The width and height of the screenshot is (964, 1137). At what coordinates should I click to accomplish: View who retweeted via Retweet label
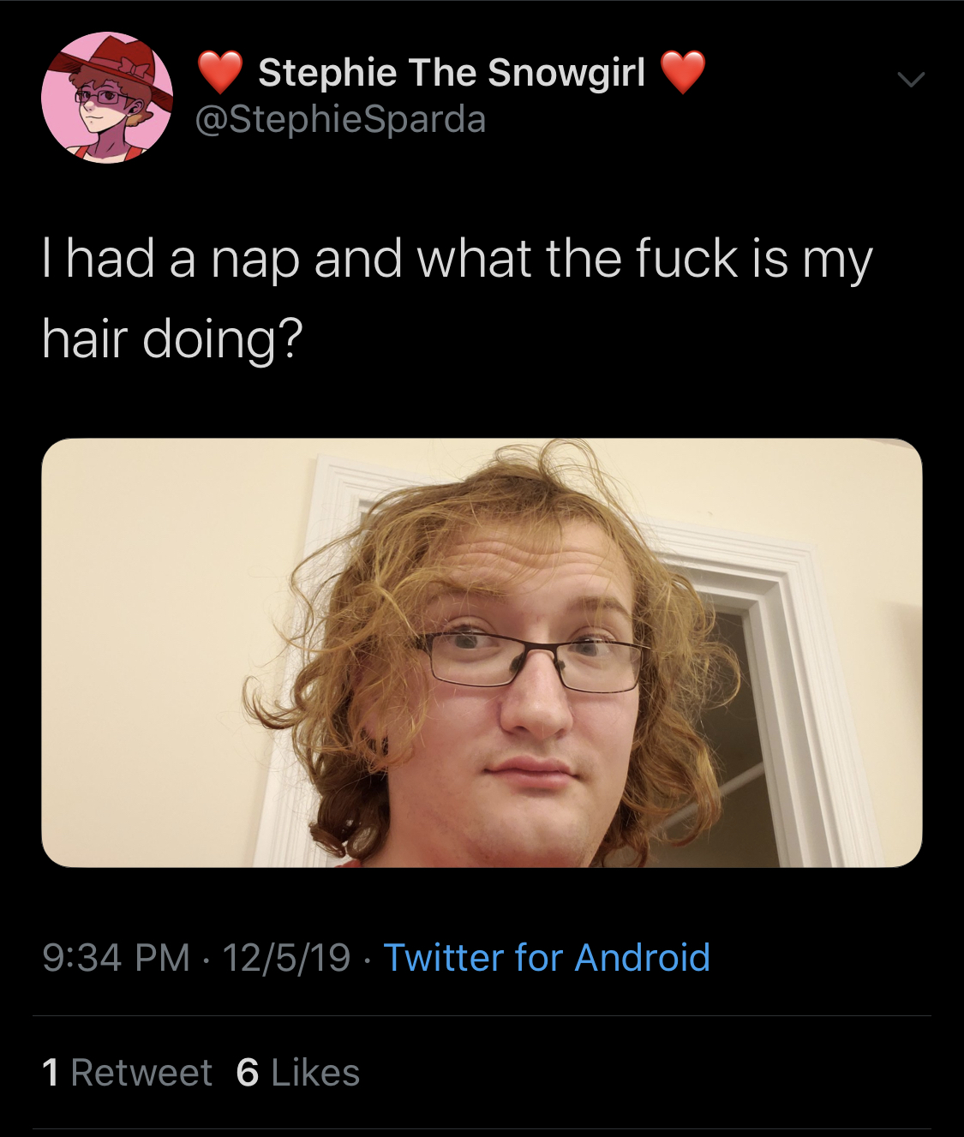tap(141, 1073)
